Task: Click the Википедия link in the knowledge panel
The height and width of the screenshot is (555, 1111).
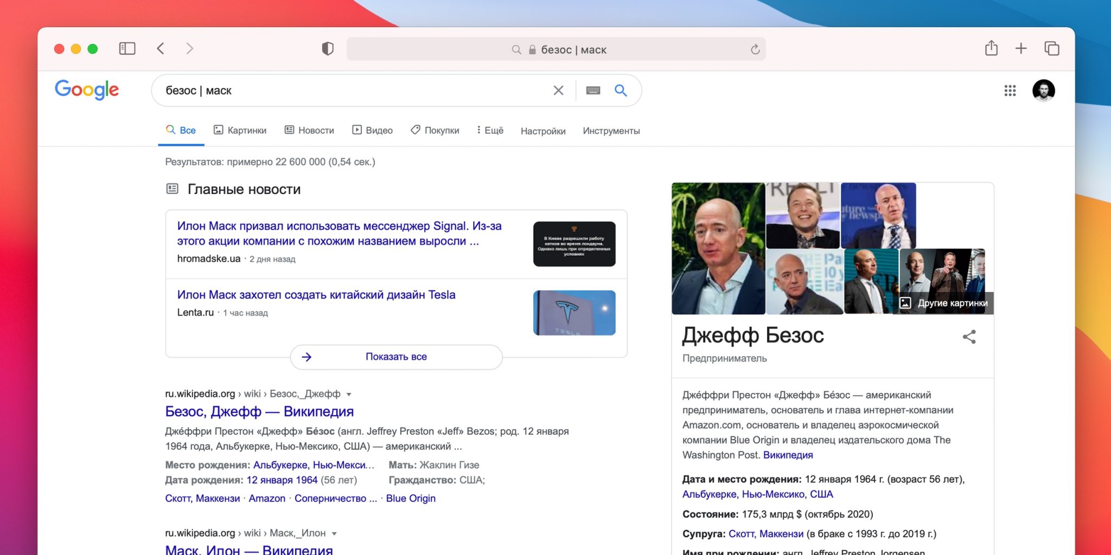Action: pyautogui.click(x=788, y=455)
